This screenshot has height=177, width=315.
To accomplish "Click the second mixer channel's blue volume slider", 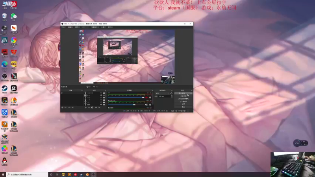I will pos(126,105).
